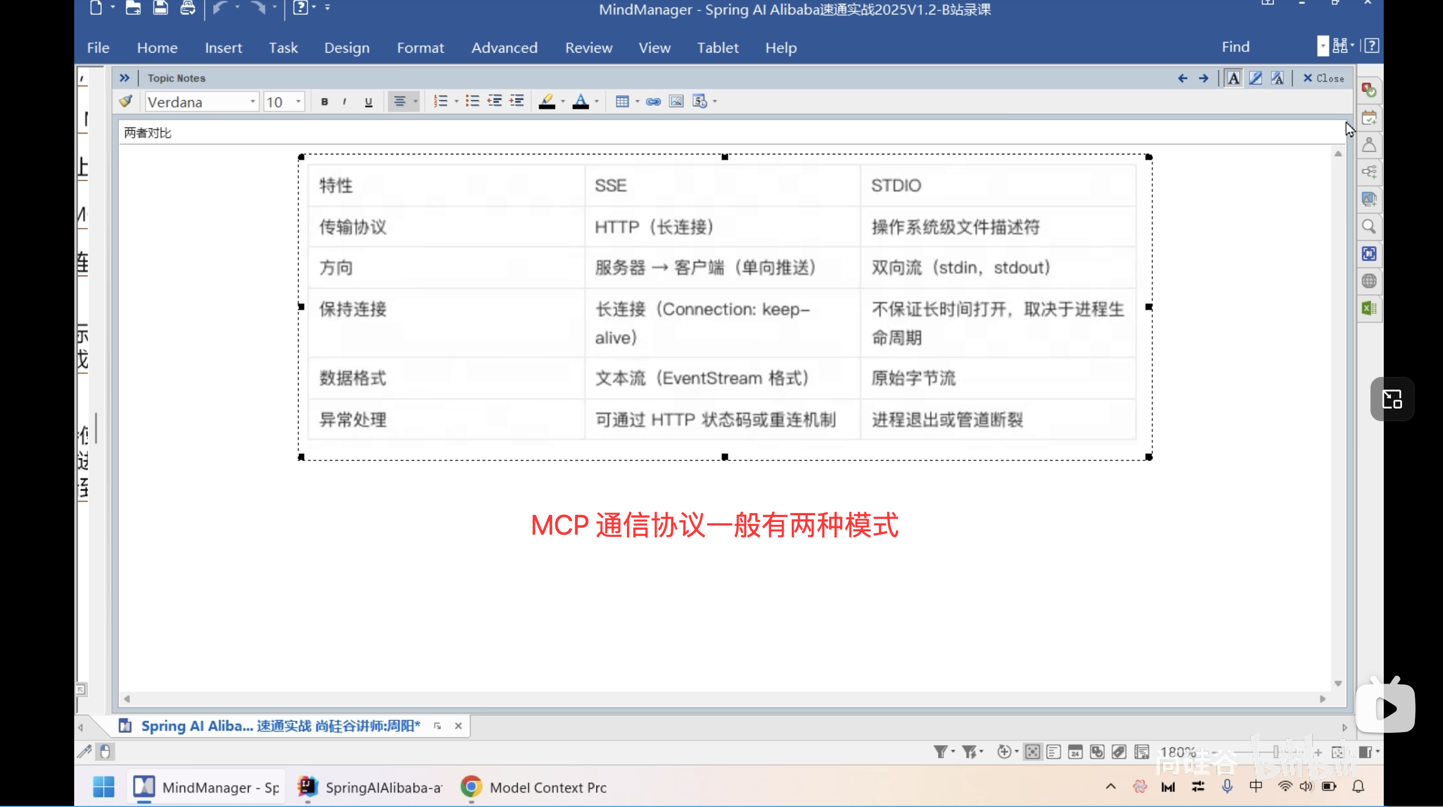Click the pencil edit notes icon
Screen dimensions: 1443x807
click(x=1255, y=79)
